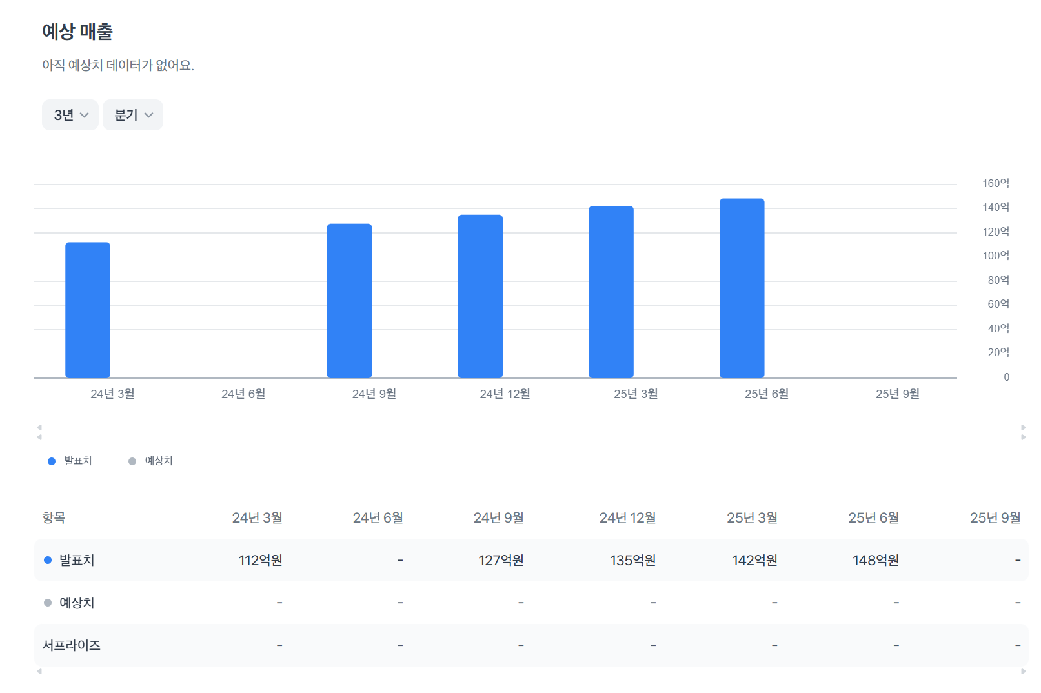Click left scroll arrow below the table

click(x=39, y=672)
